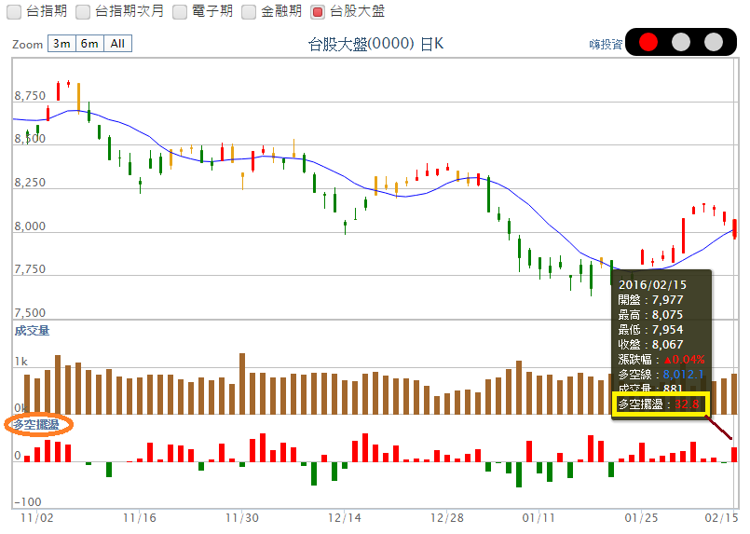Select the All zoom range
The height and width of the screenshot is (534, 750).
click(x=118, y=44)
